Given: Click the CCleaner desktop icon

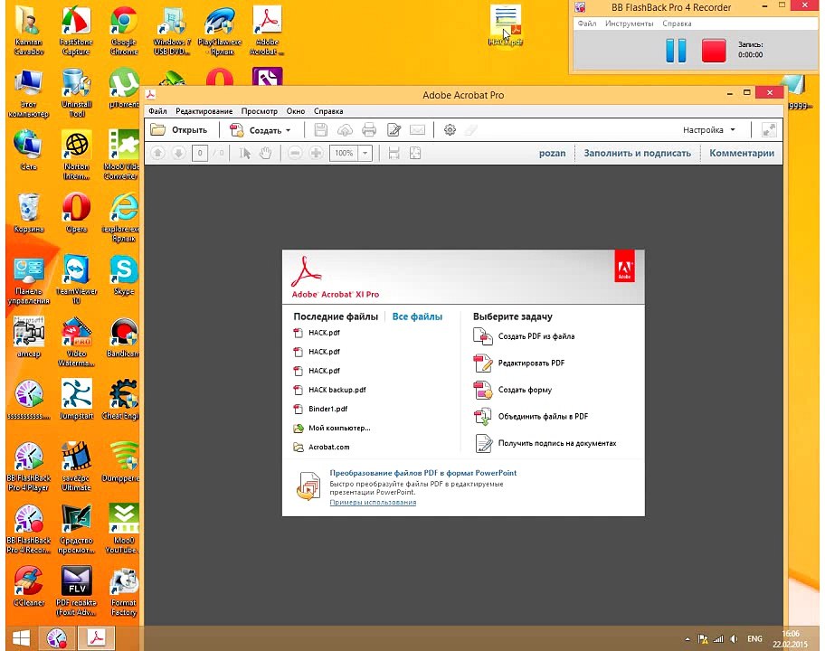Looking at the screenshot, I should (x=29, y=586).
